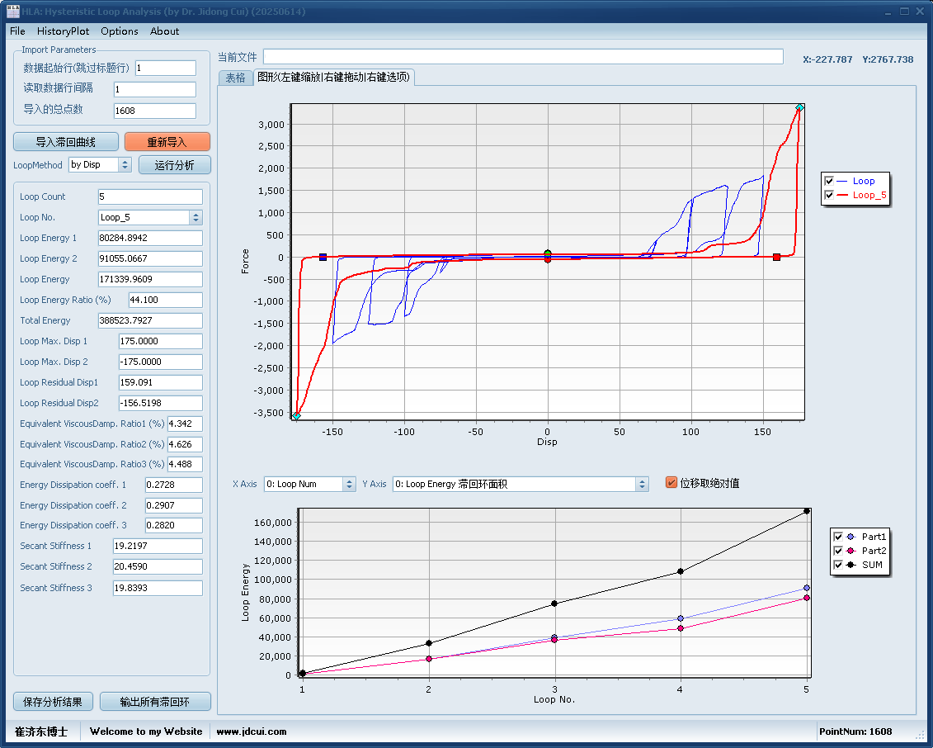Image resolution: width=933 pixels, height=748 pixels.
Task: Toggle the SUM series checkbox
Action: [x=838, y=565]
